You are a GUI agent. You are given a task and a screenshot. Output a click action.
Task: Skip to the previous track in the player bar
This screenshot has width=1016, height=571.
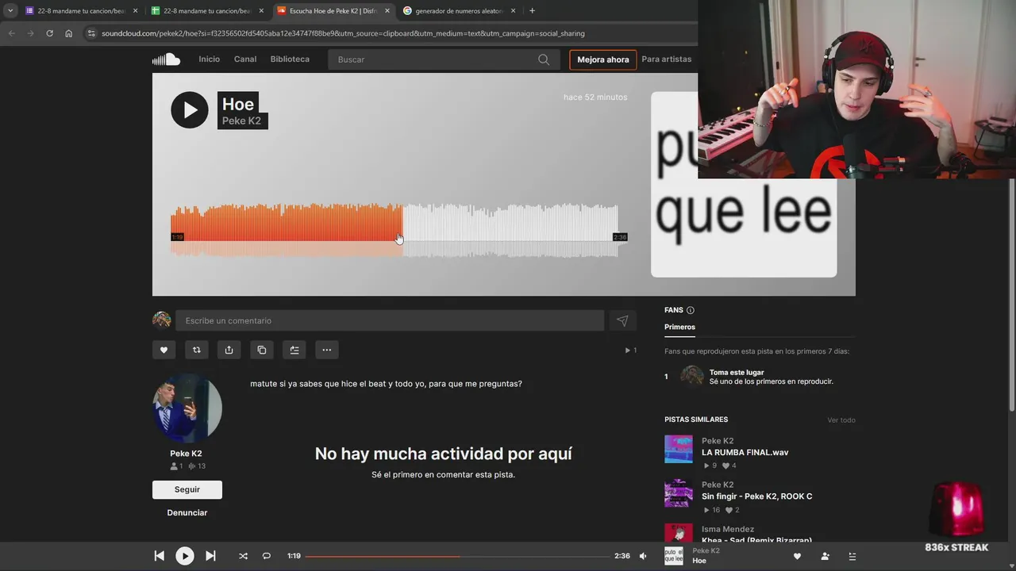tap(159, 556)
